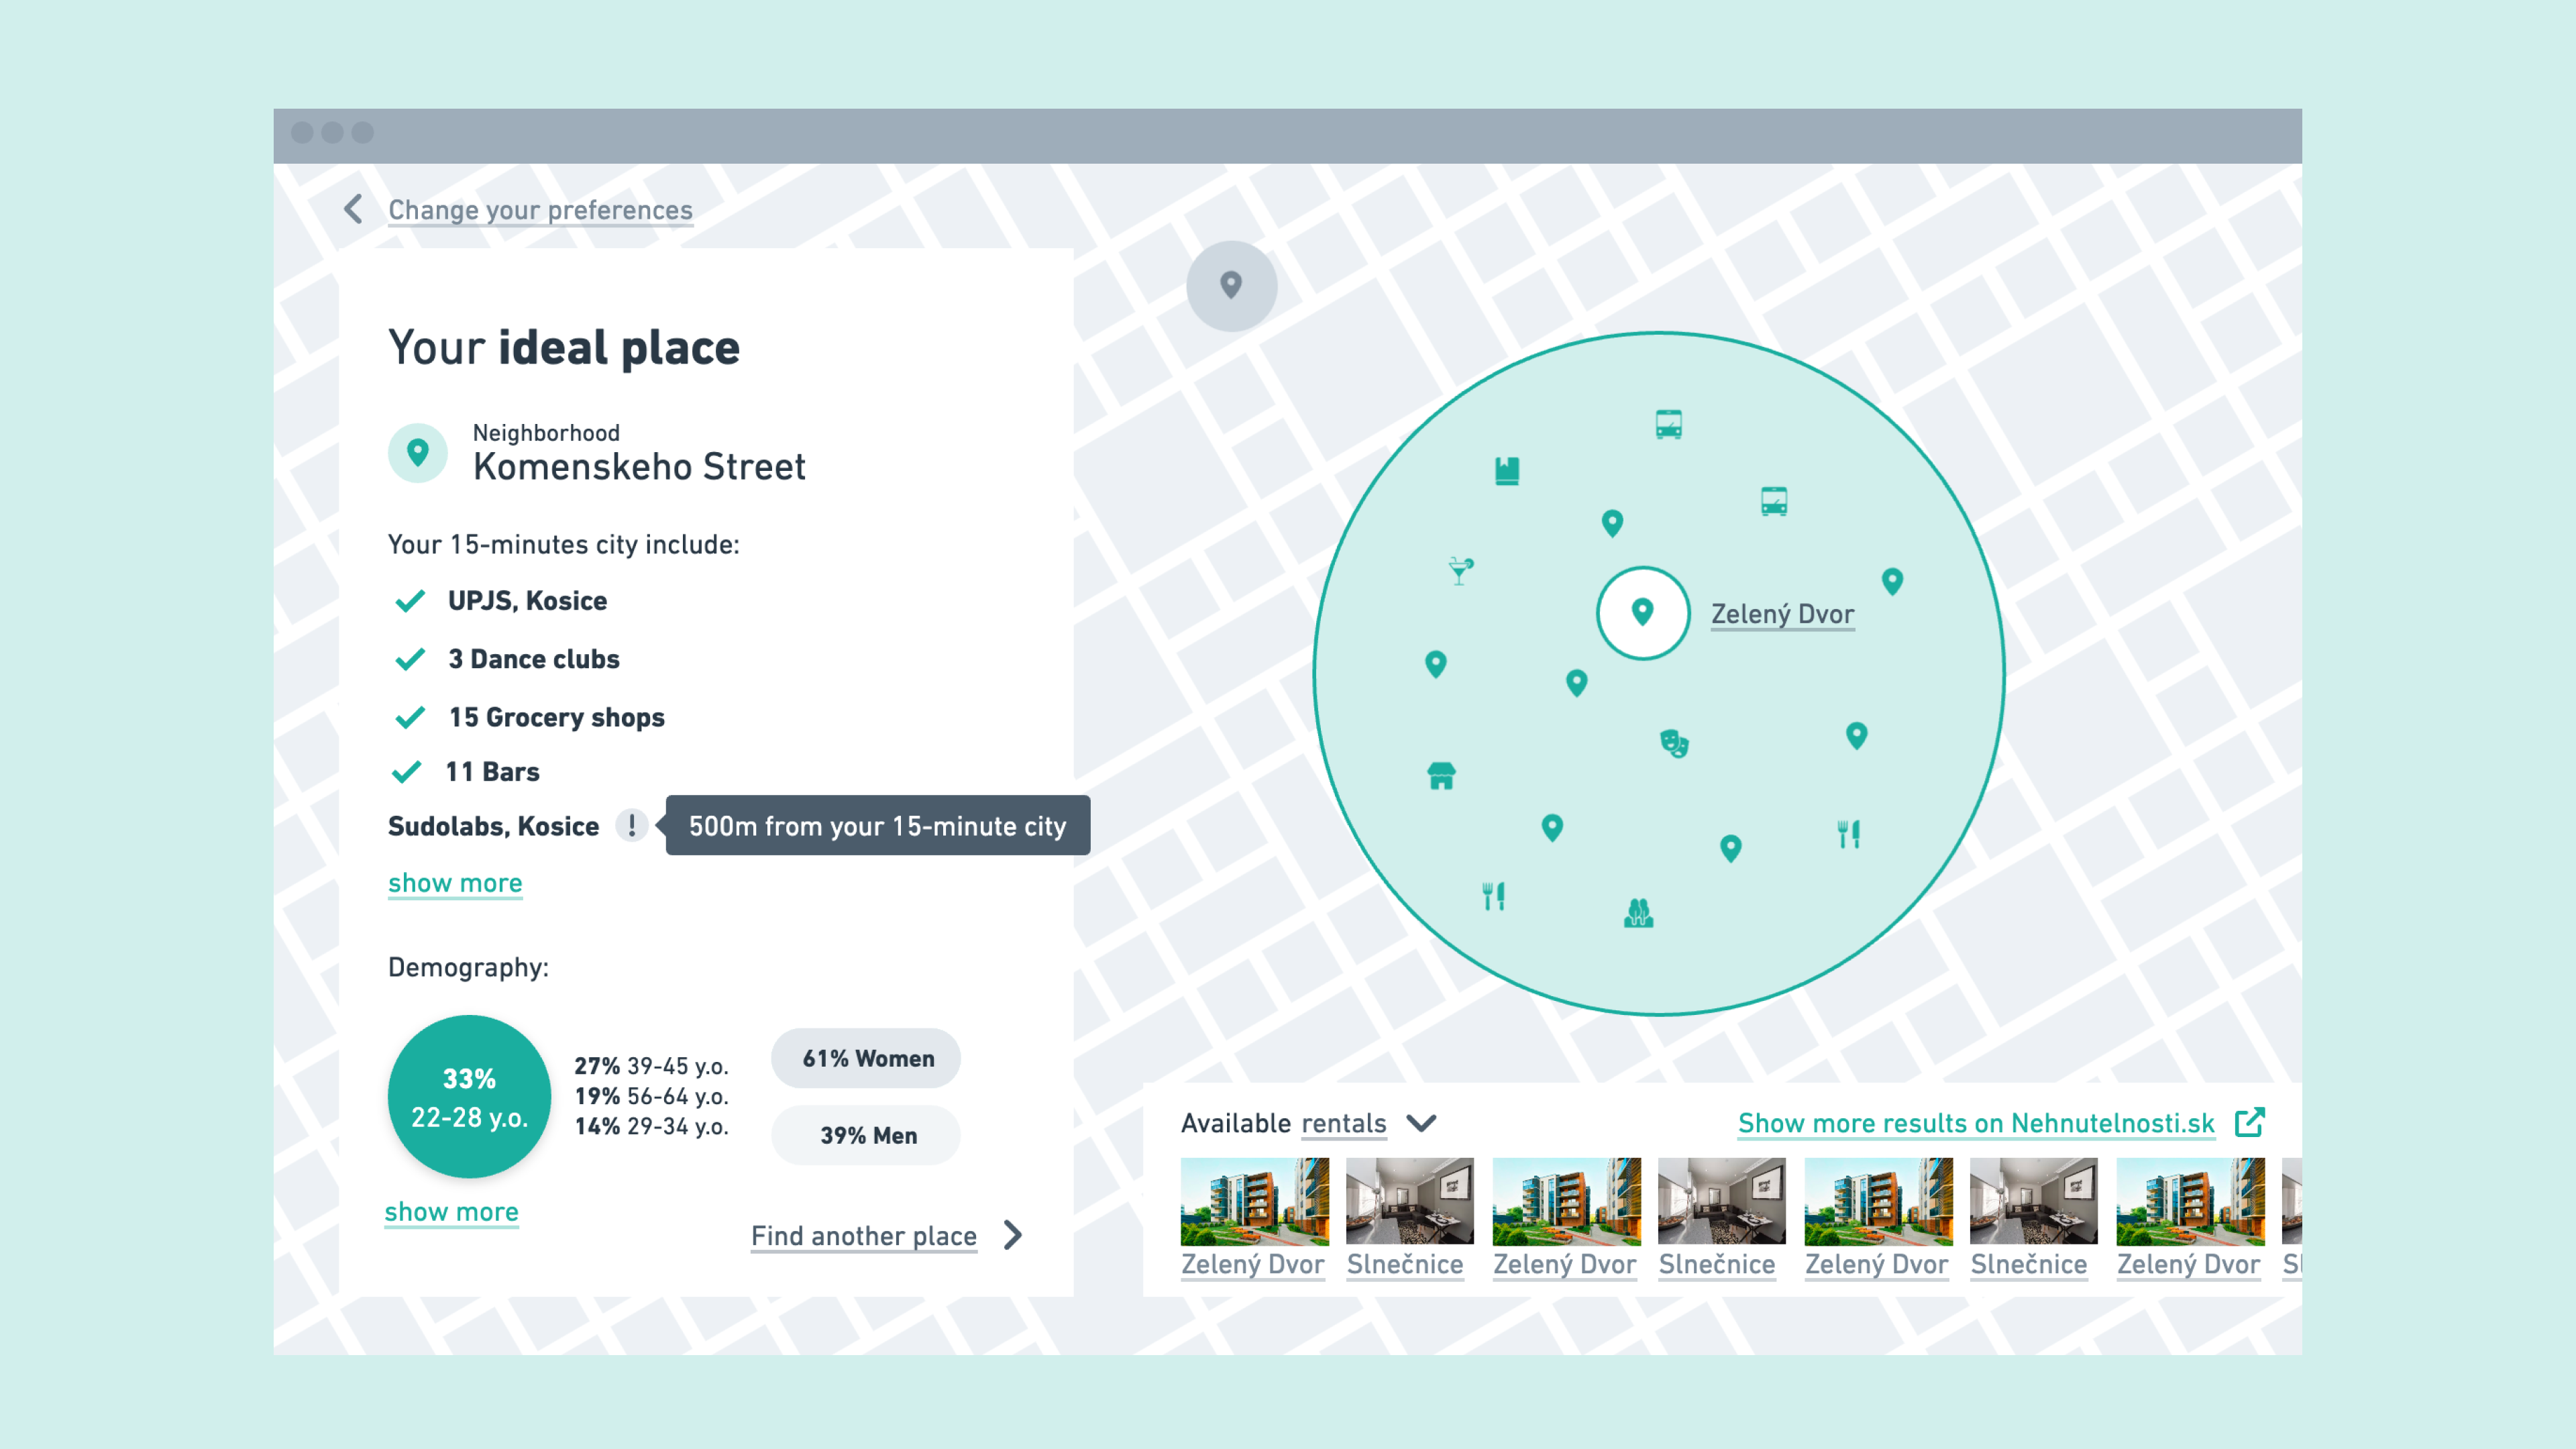Image resolution: width=2576 pixels, height=1449 pixels.
Task: Select the 61% Women pill
Action: (866, 1058)
